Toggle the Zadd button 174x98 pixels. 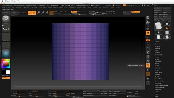coord(74,12)
